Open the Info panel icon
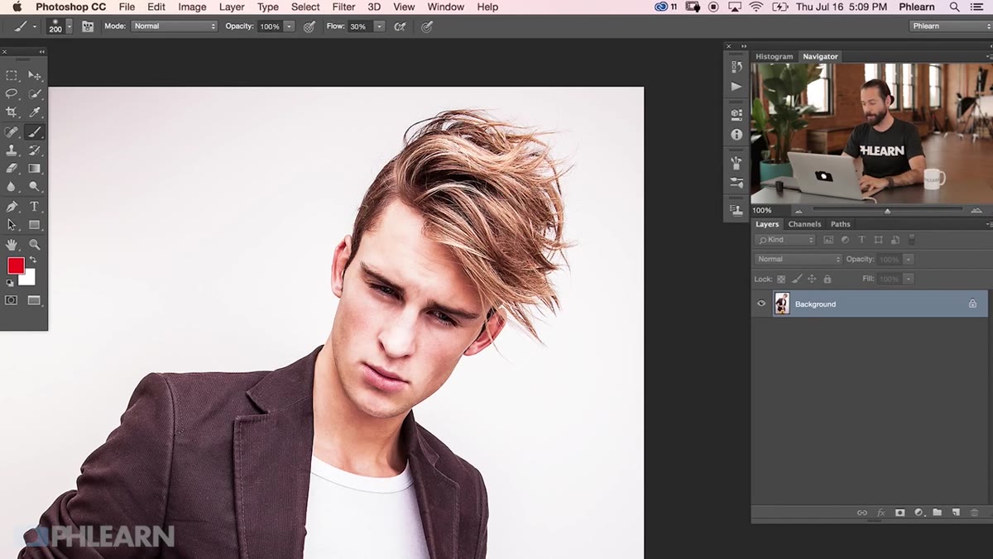 (x=736, y=134)
